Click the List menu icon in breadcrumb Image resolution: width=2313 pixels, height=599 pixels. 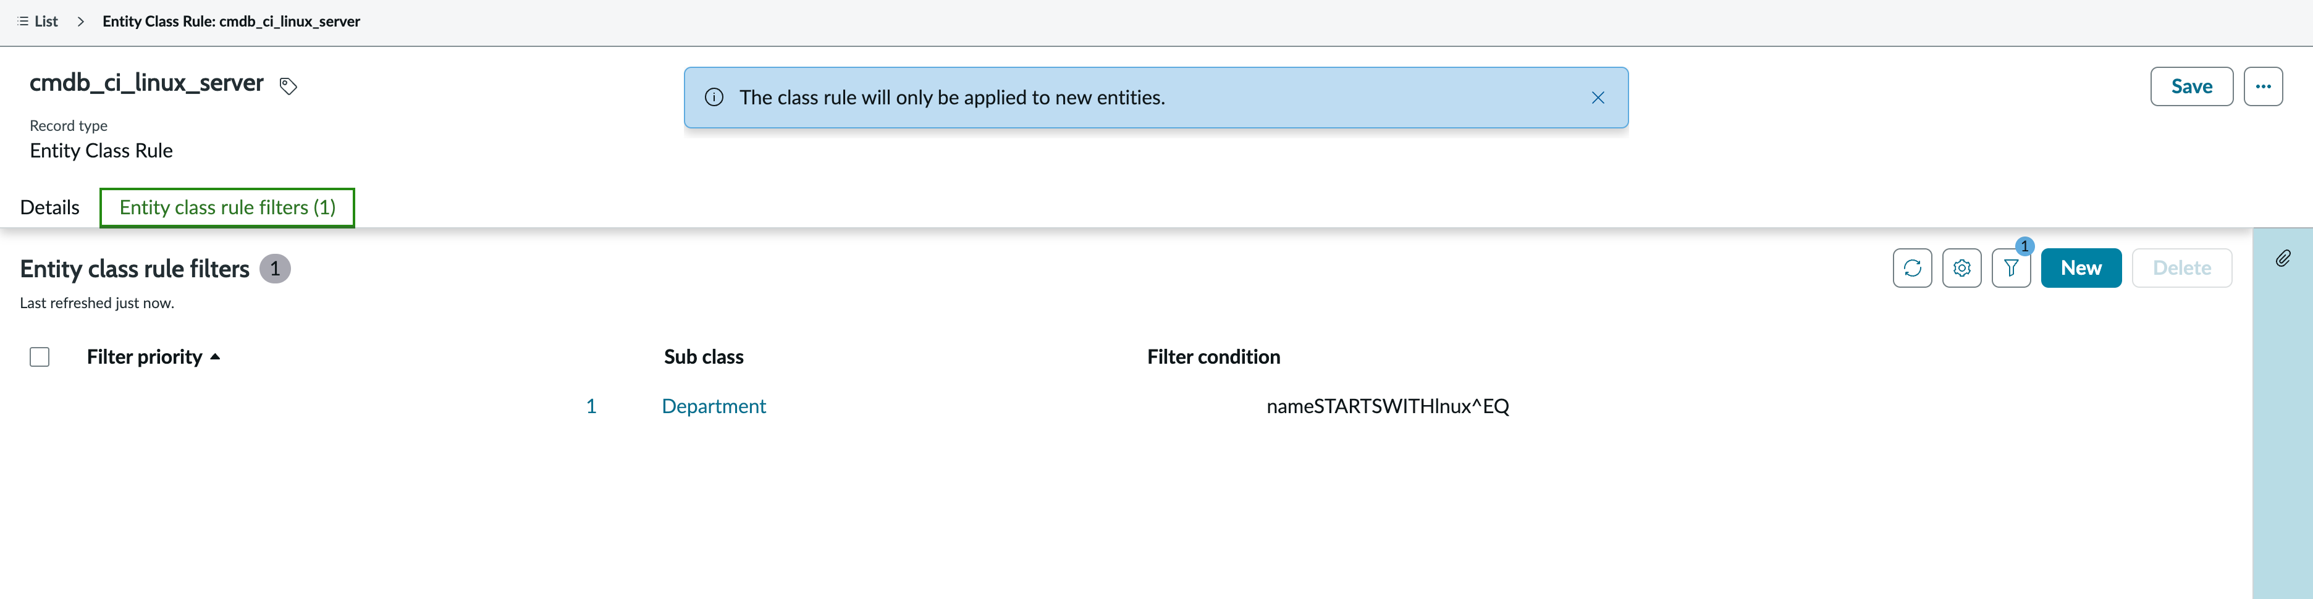(x=23, y=22)
